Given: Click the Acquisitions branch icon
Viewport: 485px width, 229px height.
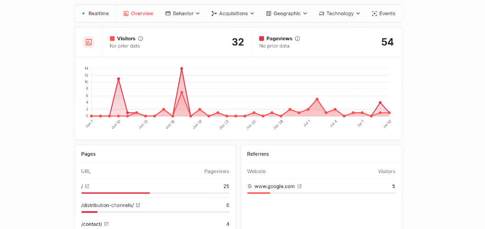Looking at the screenshot, I should pyautogui.click(x=214, y=14).
